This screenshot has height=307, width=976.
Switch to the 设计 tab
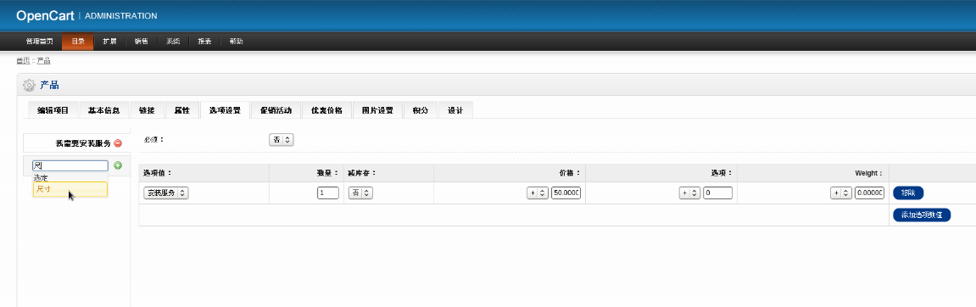pyautogui.click(x=455, y=110)
